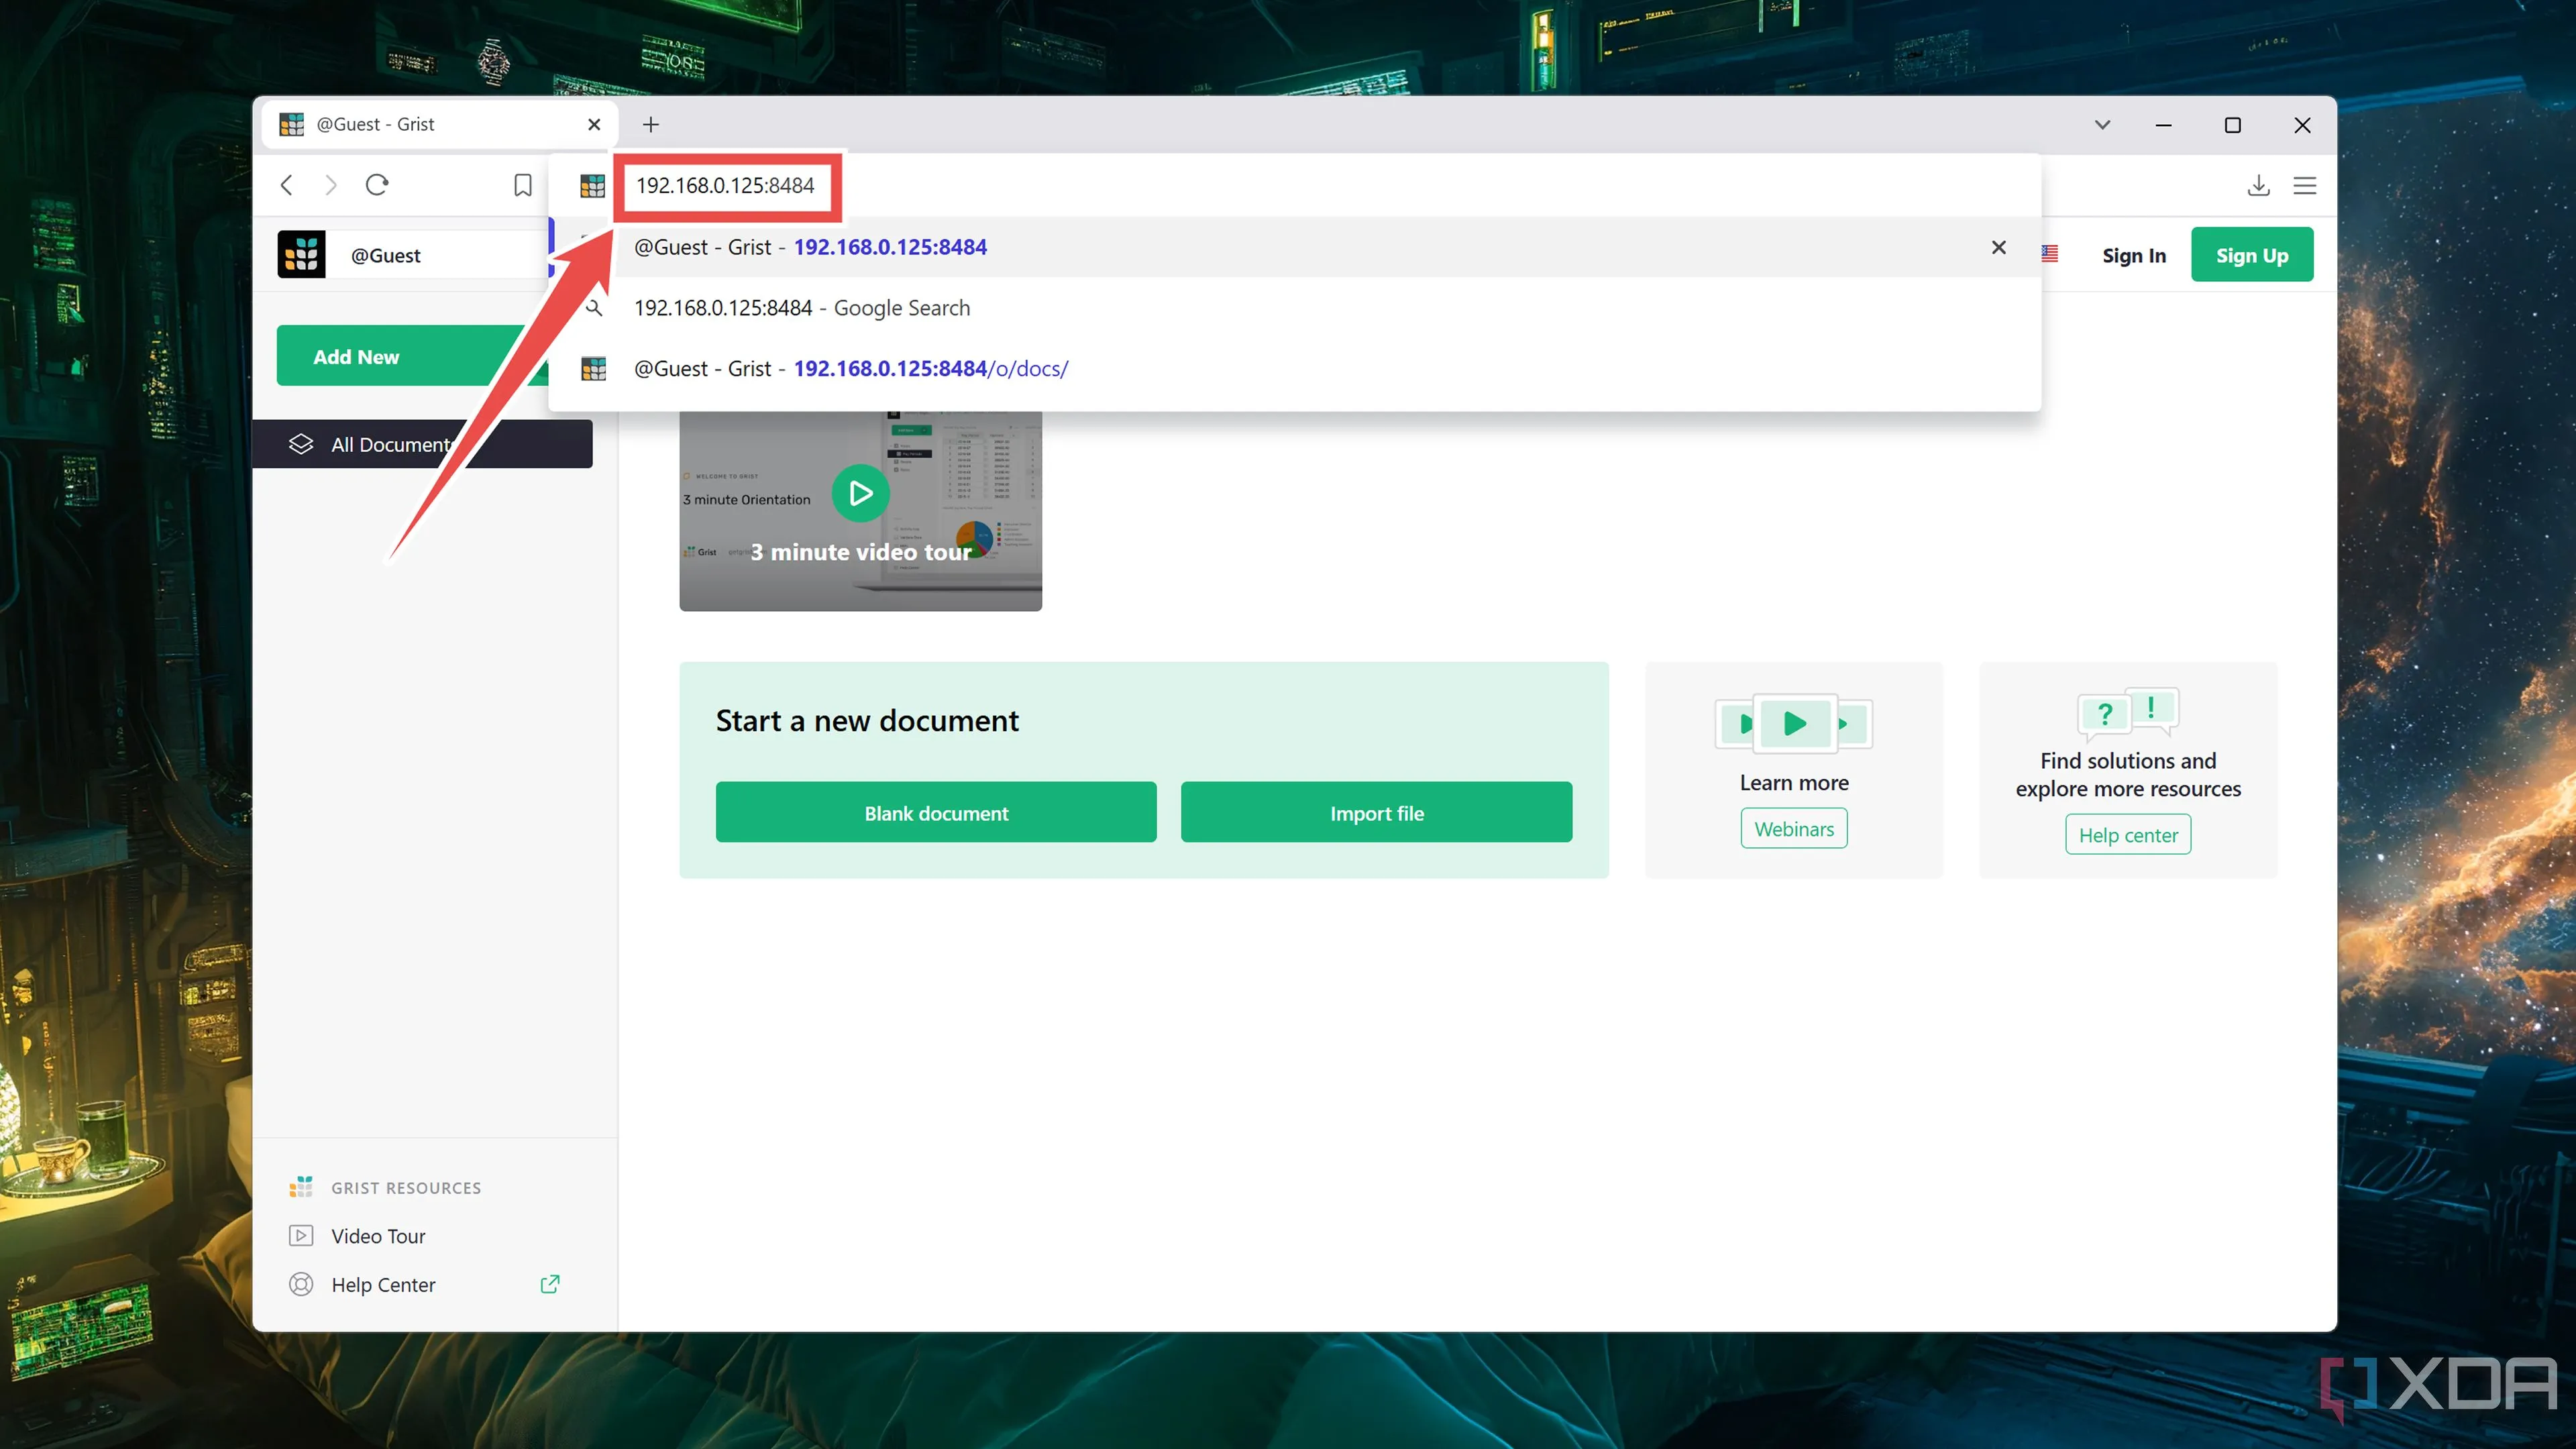Click the Help Center lifebuoy icon

tap(301, 1284)
